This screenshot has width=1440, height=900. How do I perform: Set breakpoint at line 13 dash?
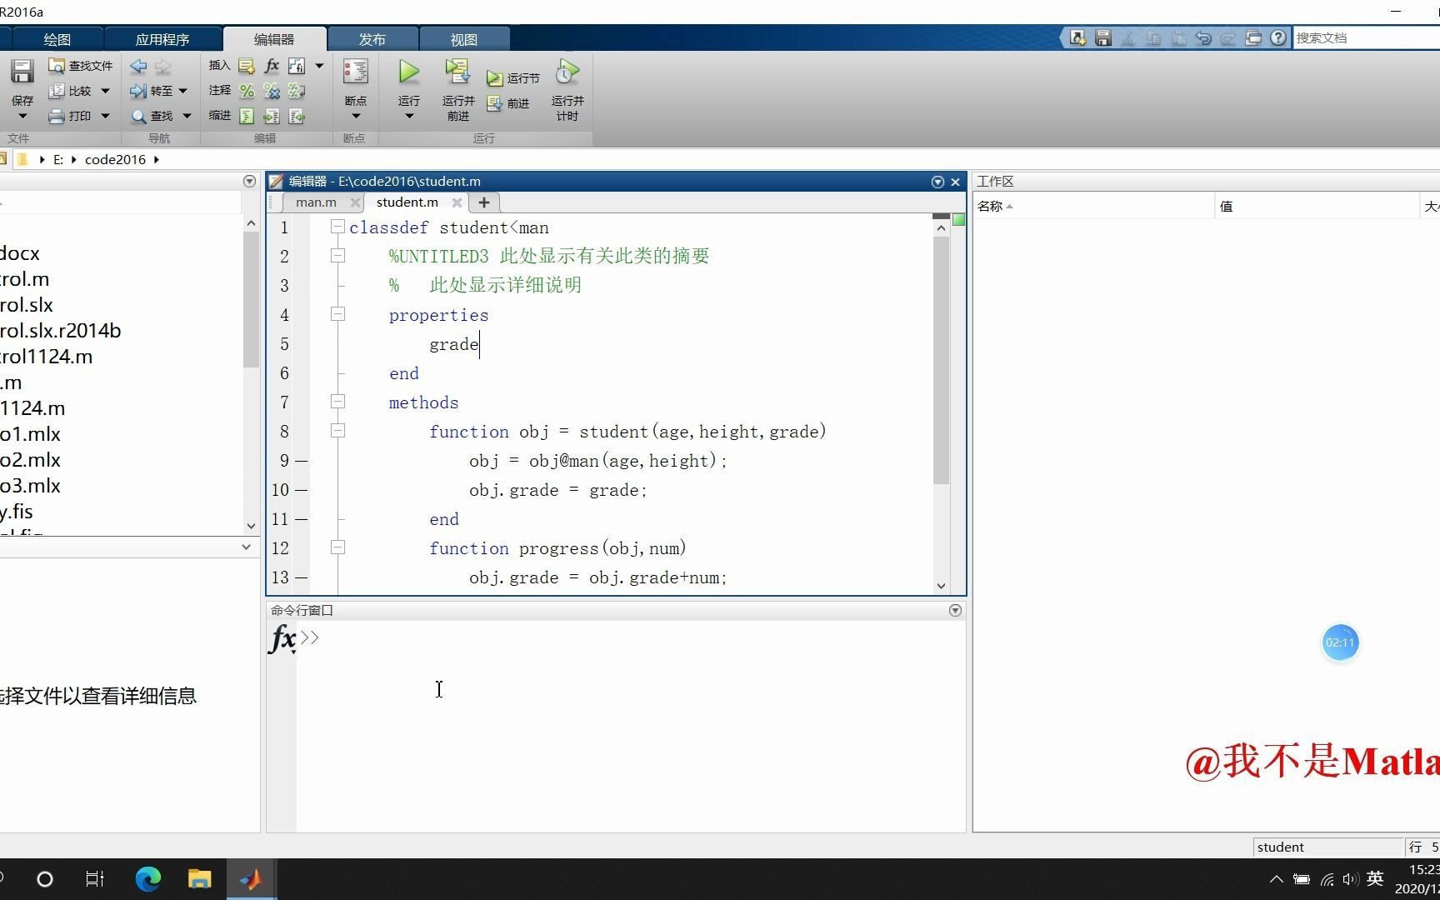click(x=302, y=577)
